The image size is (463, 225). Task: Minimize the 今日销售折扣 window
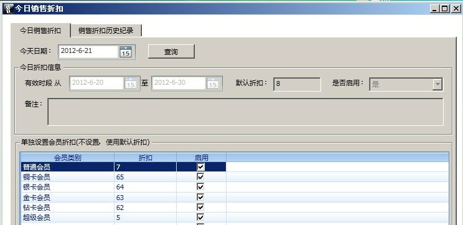pyautogui.click(x=434, y=9)
